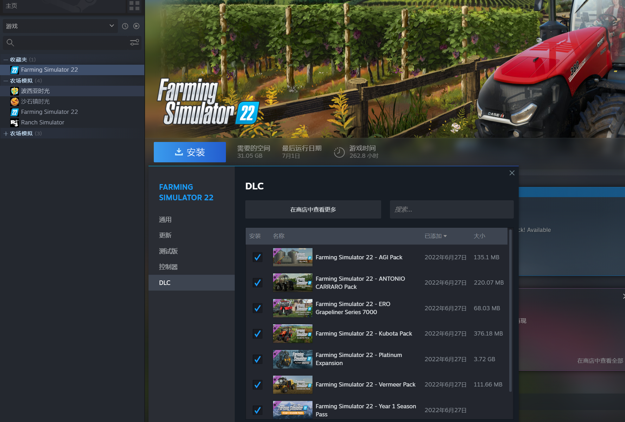
Task: Select 波西亚时光 in the library
Action: [72, 91]
